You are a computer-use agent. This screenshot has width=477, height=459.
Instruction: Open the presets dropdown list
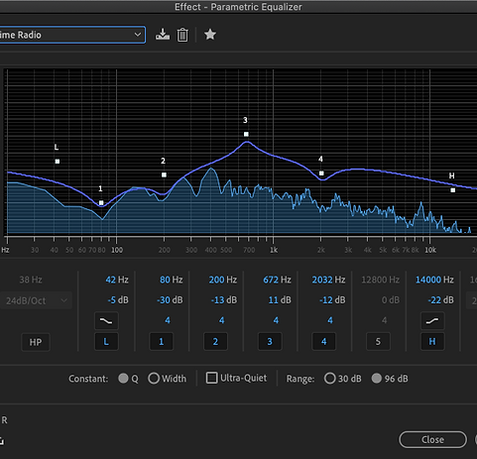[x=72, y=35]
